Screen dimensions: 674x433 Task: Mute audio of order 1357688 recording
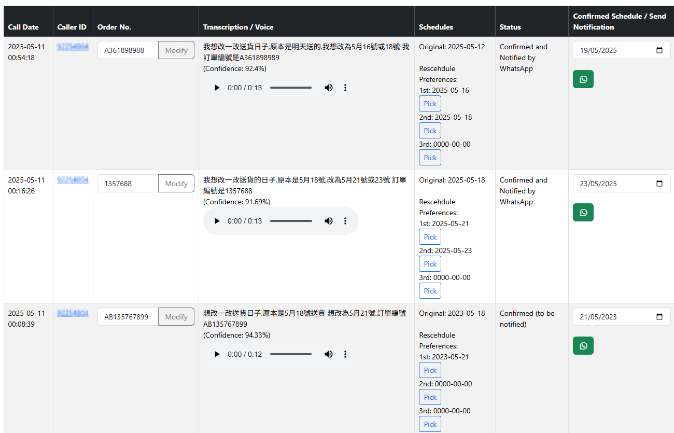point(329,221)
